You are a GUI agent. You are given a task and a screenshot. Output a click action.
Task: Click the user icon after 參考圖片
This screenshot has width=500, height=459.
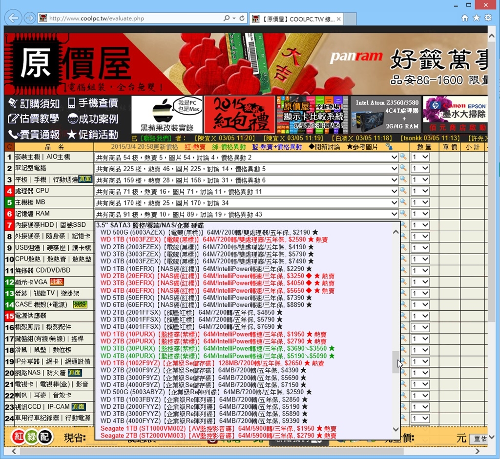(389, 147)
